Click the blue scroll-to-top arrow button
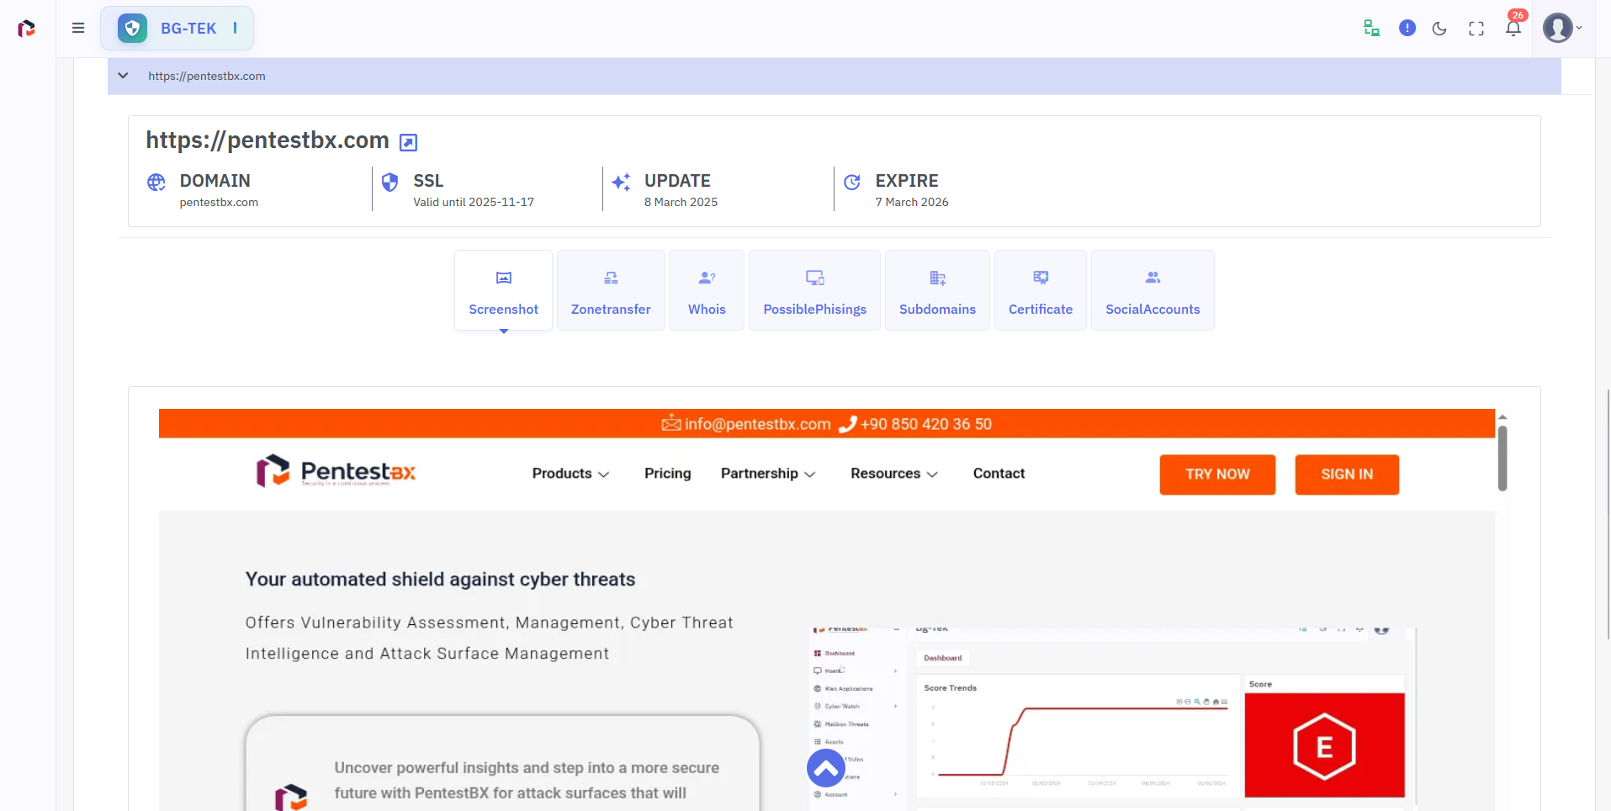 point(826,767)
